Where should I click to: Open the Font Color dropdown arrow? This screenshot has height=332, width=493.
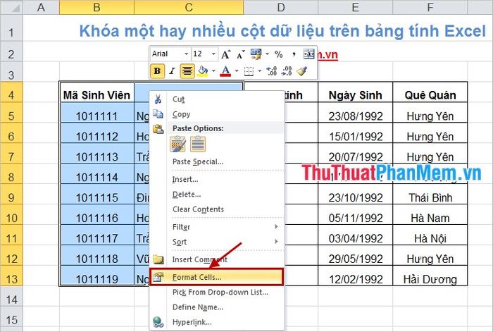237,71
